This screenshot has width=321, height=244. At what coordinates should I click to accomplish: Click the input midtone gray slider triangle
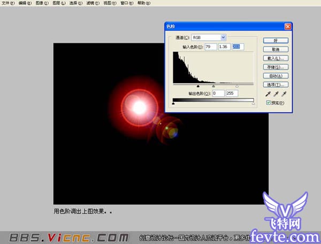click(213, 86)
